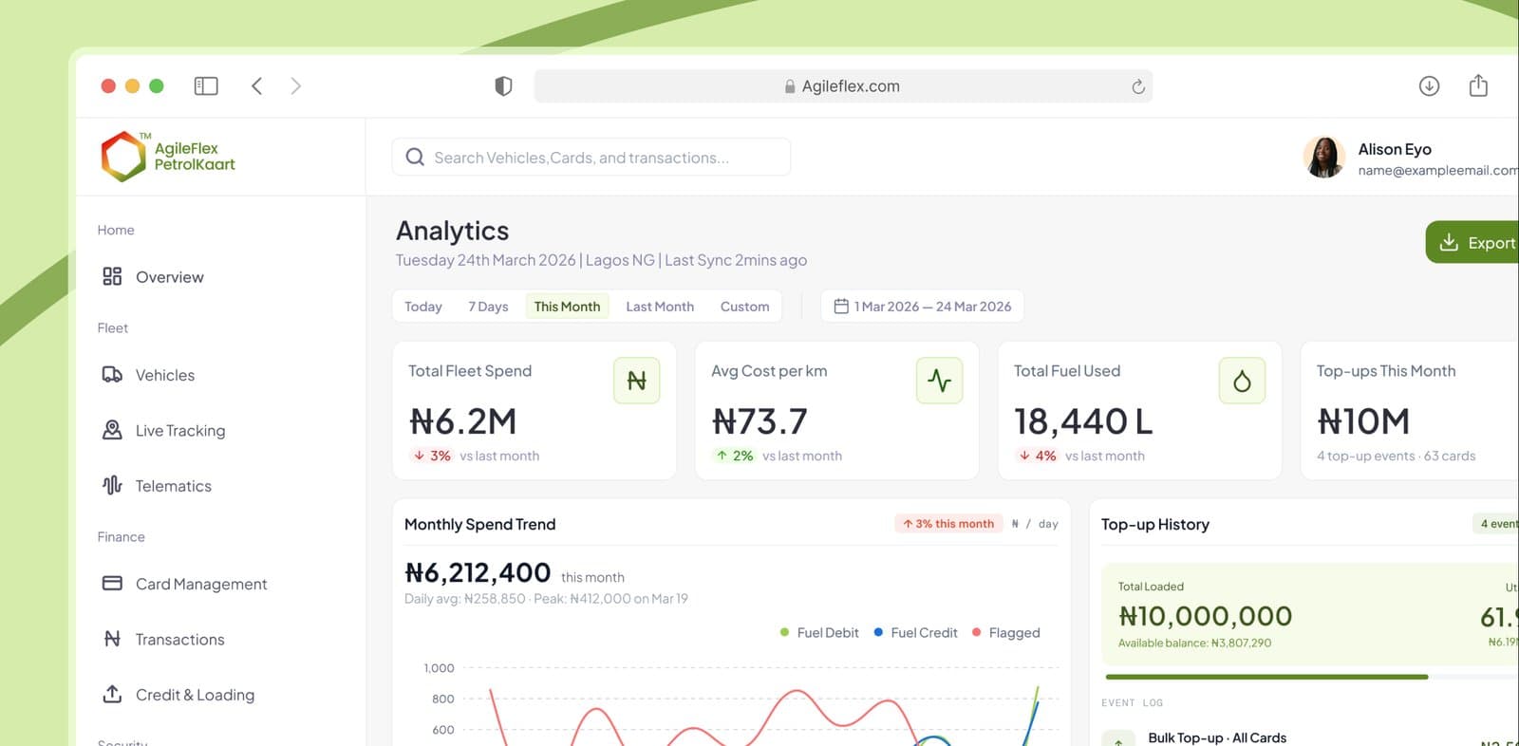This screenshot has width=1519, height=746.
Task: Click droplet icon on Total Fuel Used card
Action: click(1242, 381)
